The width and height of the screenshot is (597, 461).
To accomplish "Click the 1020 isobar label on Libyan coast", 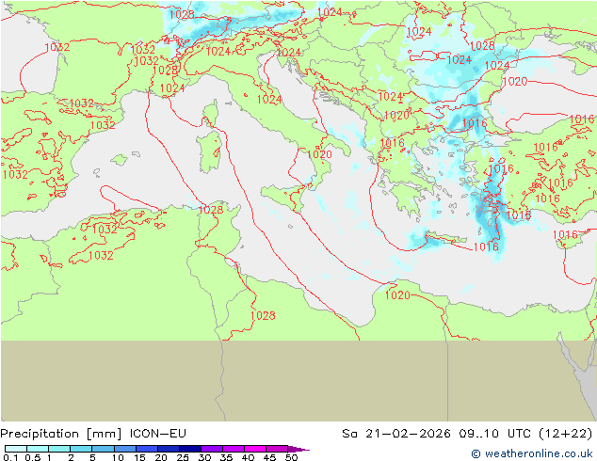I will (x=397, y=294).
